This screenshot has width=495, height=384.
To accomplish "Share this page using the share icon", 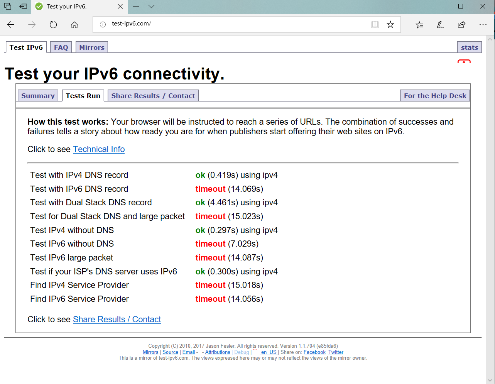I will 461,24.
